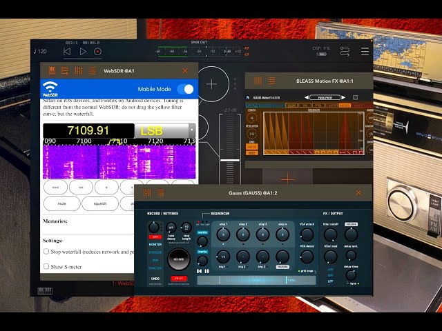Switch to the VOLUME tab in BLEASS
Viewport: 442px width, 331px height.
291,106
